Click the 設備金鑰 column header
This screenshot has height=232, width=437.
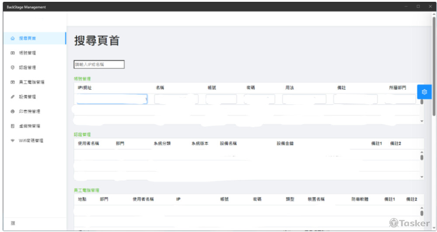(285, 143)
